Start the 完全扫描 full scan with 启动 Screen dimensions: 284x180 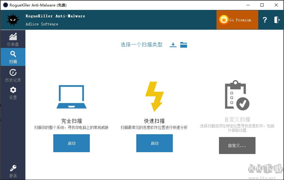point(72,143)
